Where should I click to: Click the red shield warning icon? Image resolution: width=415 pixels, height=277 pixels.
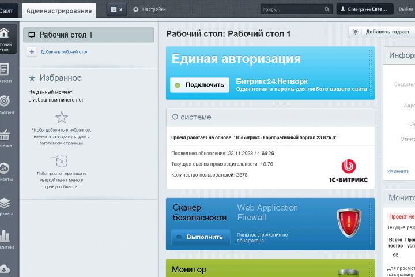pos(349,223)
